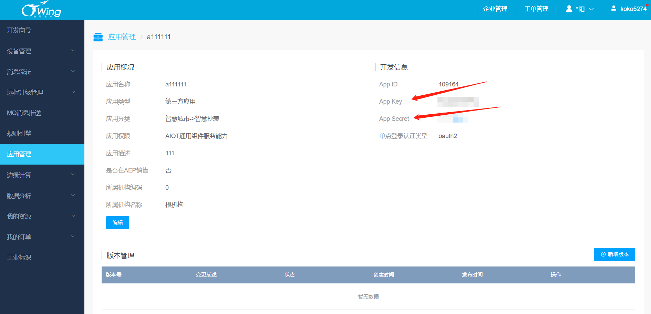Click the 新增版本 button
The height and width of the screenshot is (314, 651).
point(614,254)
